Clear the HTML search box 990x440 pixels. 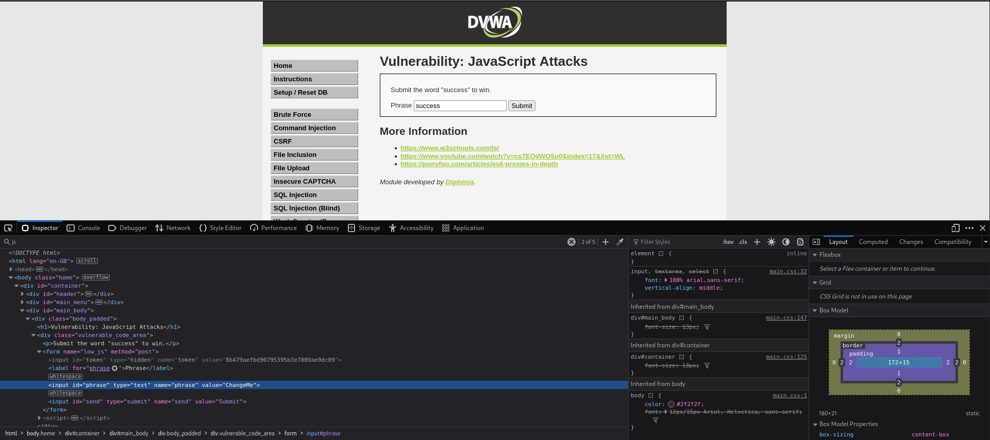point(571,242)
